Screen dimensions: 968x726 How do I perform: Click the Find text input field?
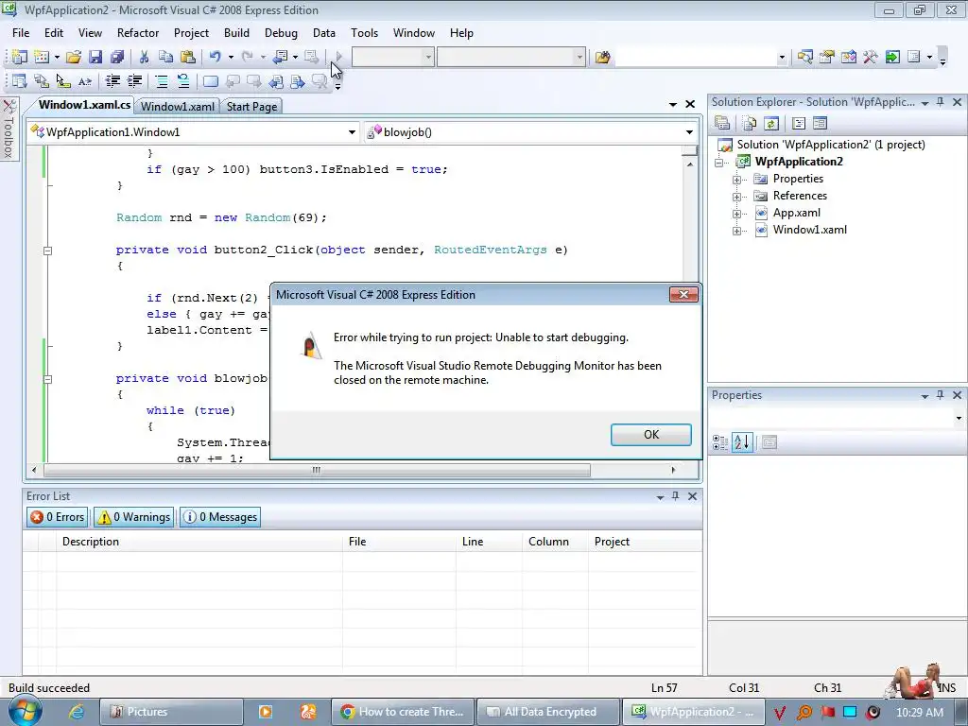coord(696,58)
